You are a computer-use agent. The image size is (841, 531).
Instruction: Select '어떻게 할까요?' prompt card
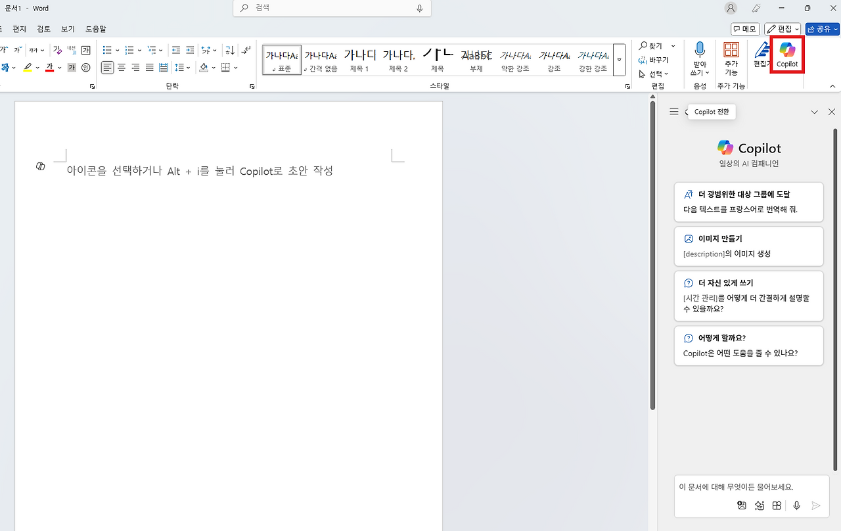point(748,346)
